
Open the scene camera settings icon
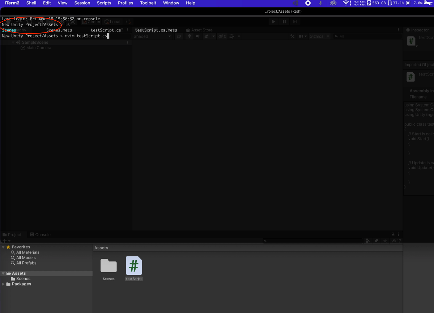[301, 36]
